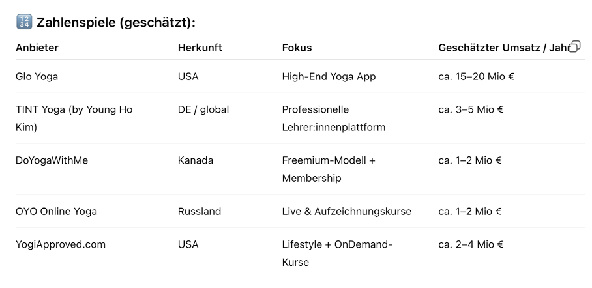The image size is (592, 288).
Task: Click the Kanada origin cell
Action: pyautogui.click(x=195, y=160)
